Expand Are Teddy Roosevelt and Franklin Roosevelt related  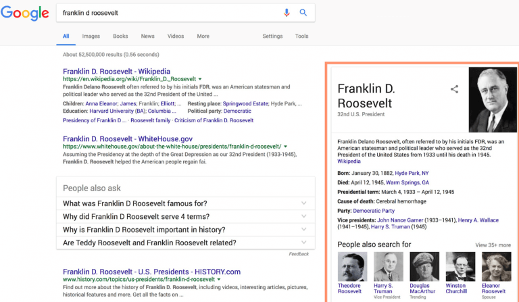(185, 243)
